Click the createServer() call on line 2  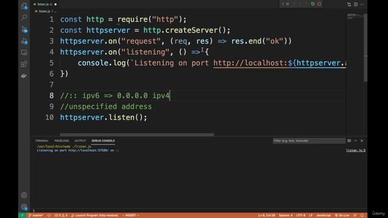tap(195, 30)
